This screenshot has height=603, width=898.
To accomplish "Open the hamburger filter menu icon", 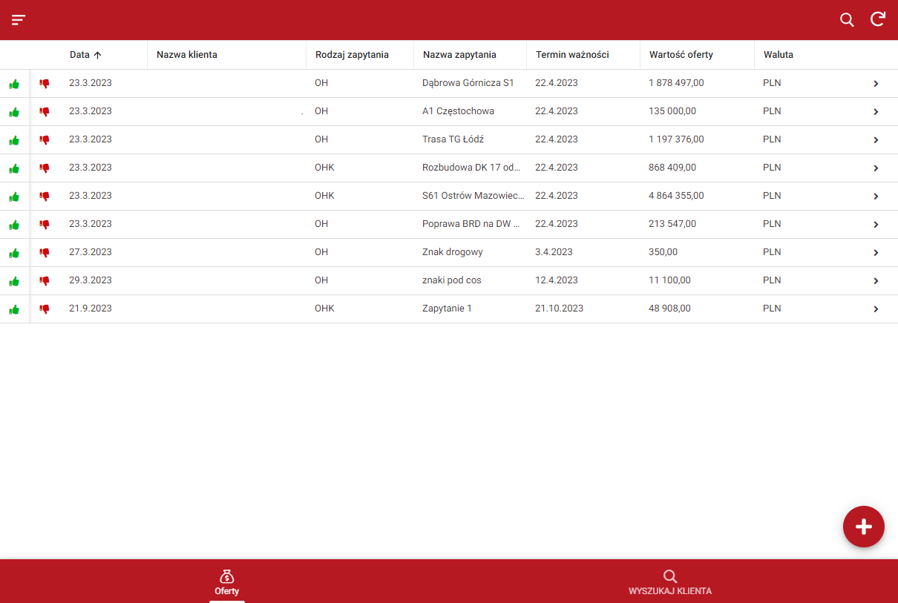I will [x=19, y=20].
